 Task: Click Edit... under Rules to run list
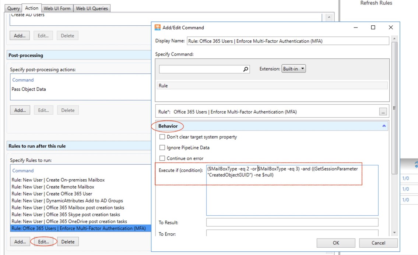43,242
